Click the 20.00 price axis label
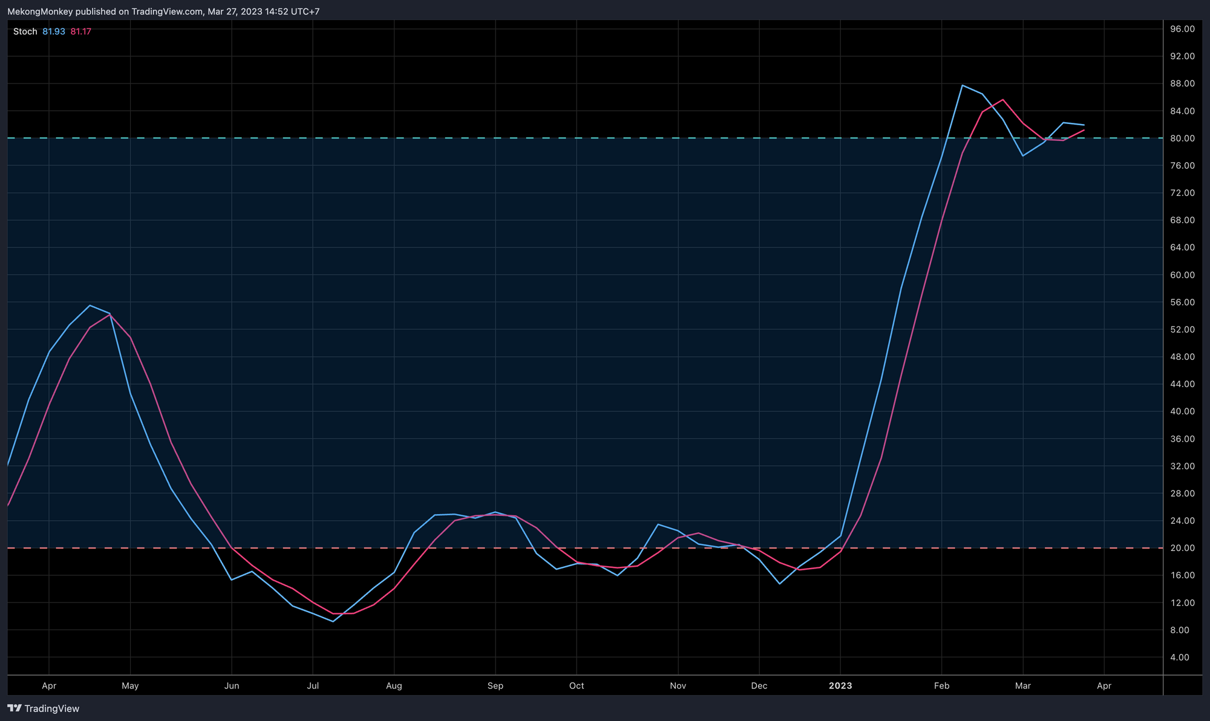The image size is (1210, 721). point(1182,548)
